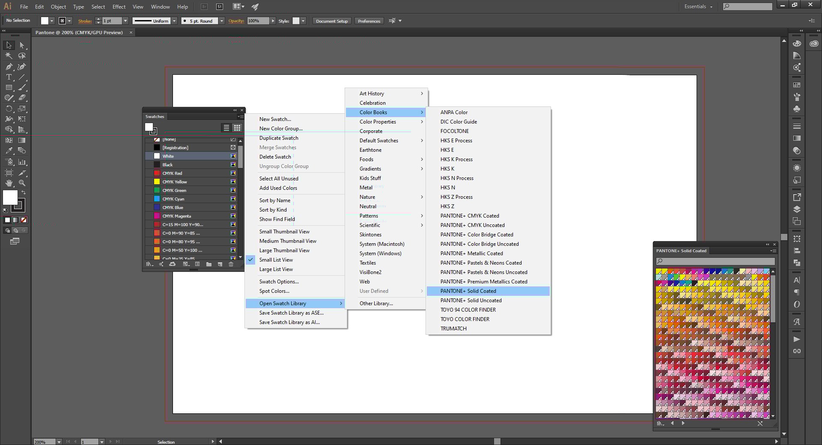Choose Large List View option
822x445 pixels.
pos(276,269)
